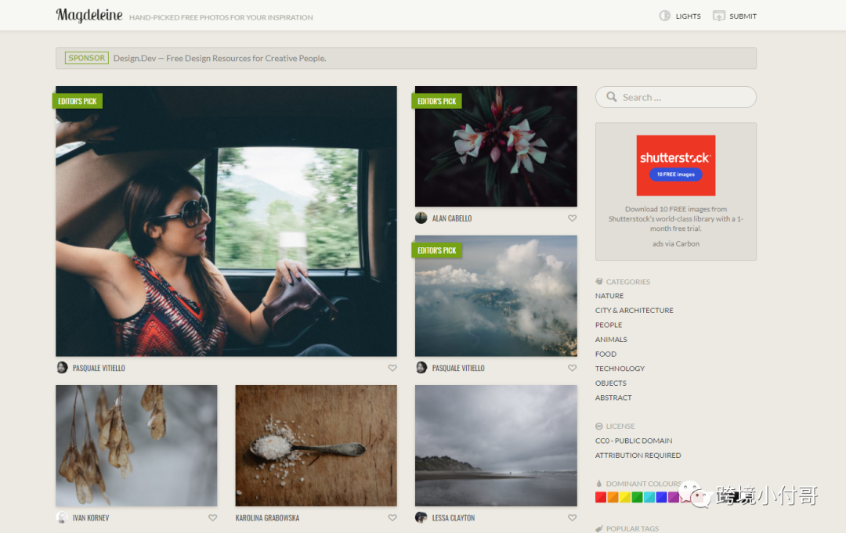
Task: Open the Food category
Action: coord(606,354)
